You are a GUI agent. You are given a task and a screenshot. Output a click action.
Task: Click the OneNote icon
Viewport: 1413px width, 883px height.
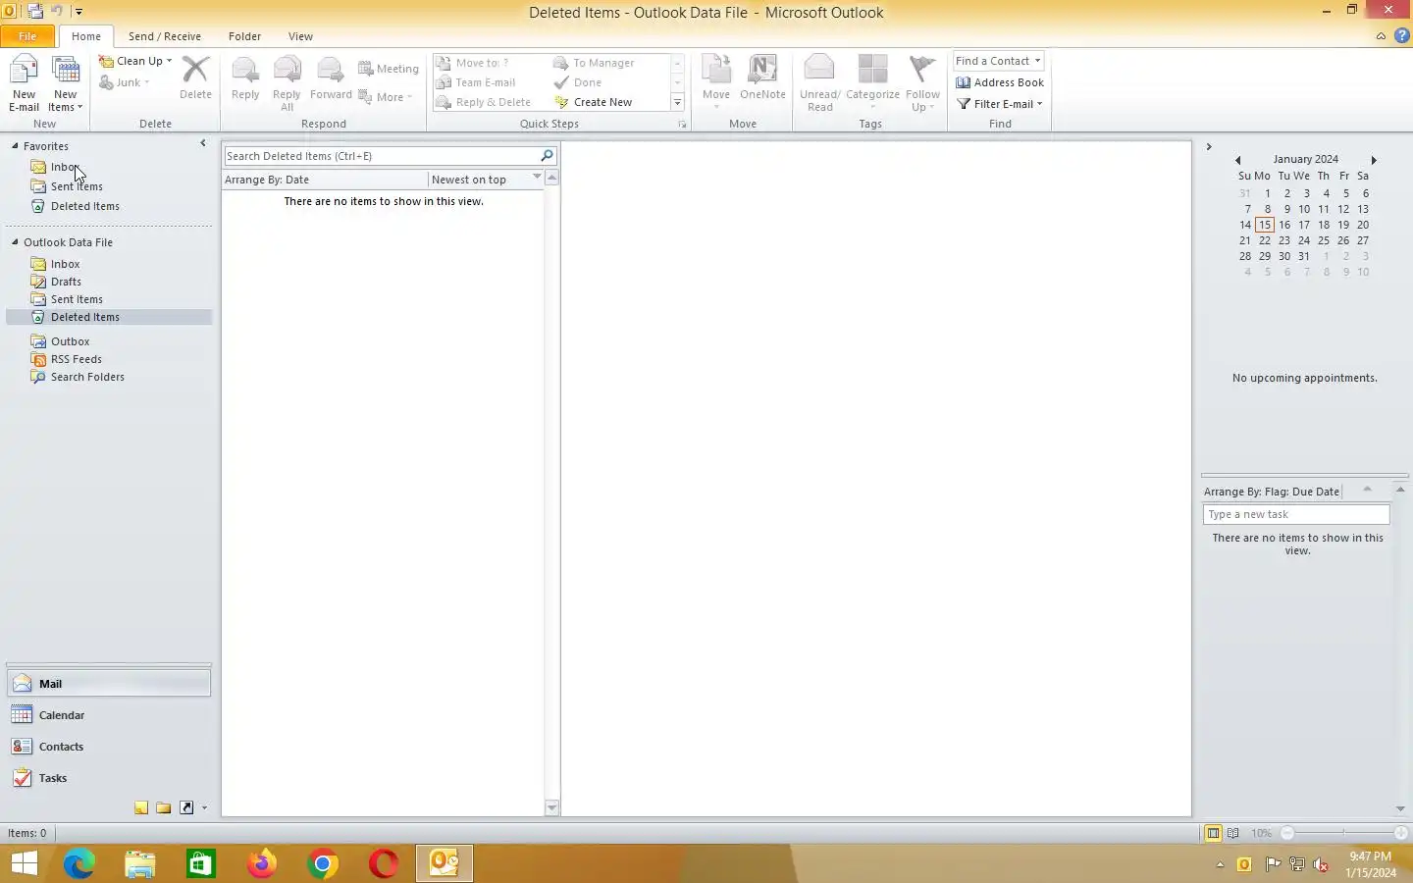(762, 78)
